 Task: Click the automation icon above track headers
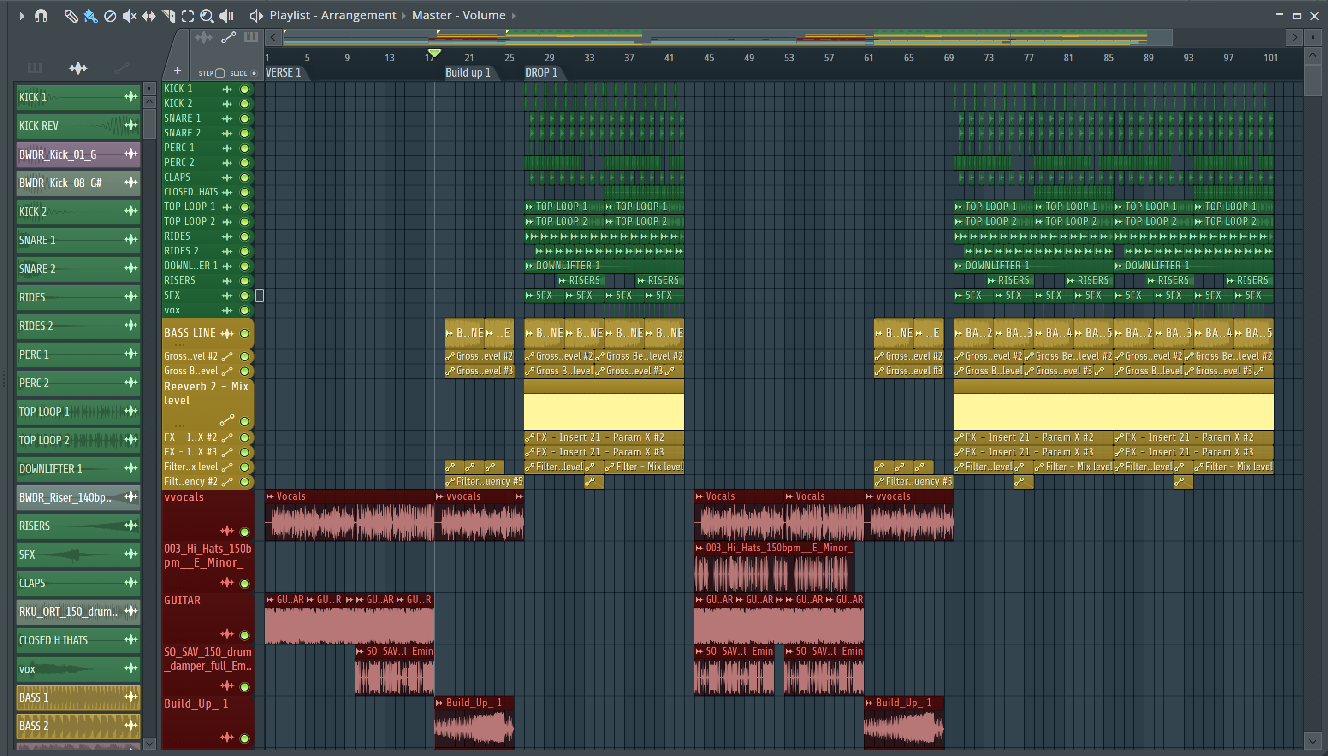[x=229, y=37]
